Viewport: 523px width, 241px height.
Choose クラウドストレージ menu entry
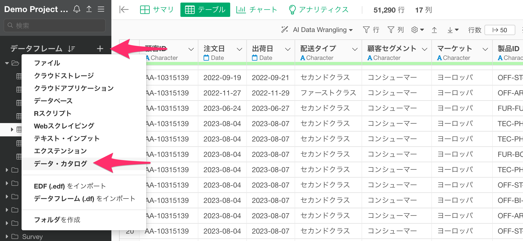point(64,76)
